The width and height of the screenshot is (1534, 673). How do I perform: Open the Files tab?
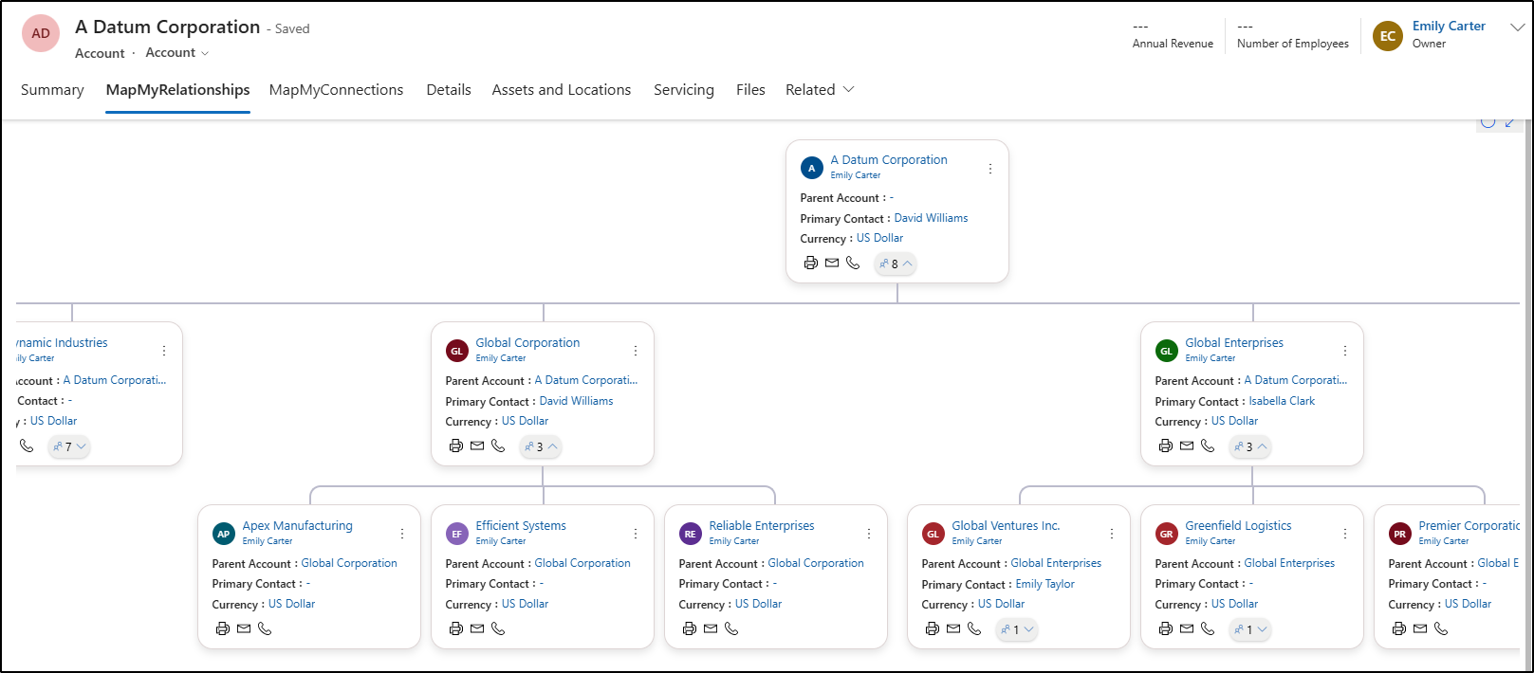(x=750, y=90)
